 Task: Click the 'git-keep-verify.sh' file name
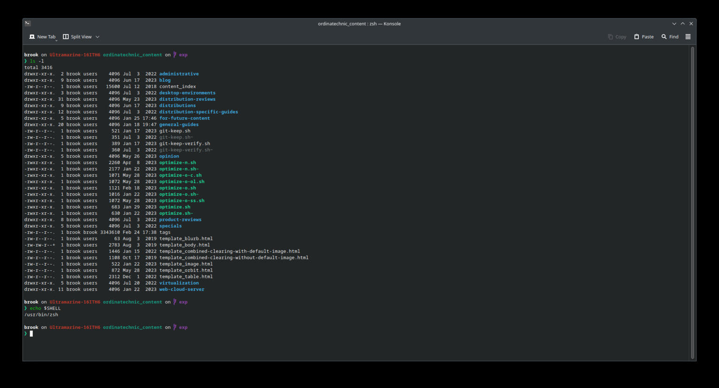click(x=184, y=144)
